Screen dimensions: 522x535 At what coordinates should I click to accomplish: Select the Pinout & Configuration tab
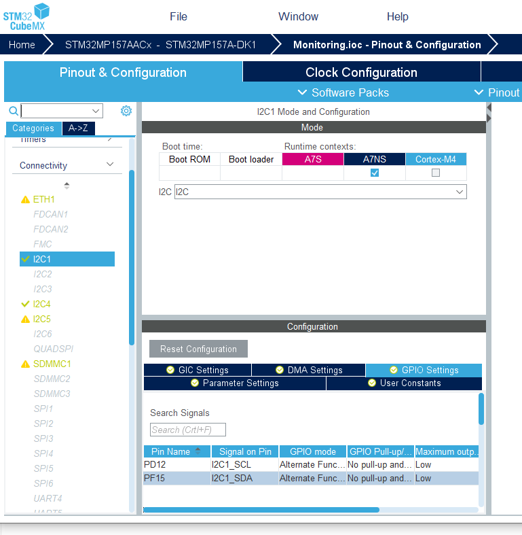[x=123, y=72]
